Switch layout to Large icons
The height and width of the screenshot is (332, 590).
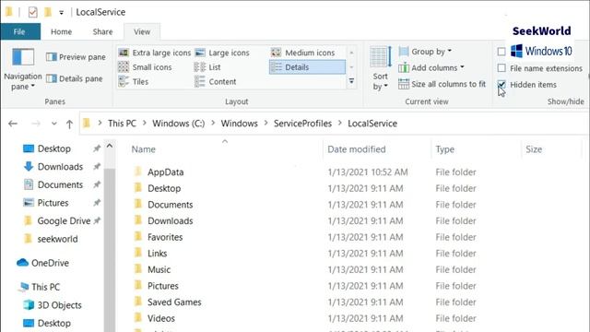222,53
